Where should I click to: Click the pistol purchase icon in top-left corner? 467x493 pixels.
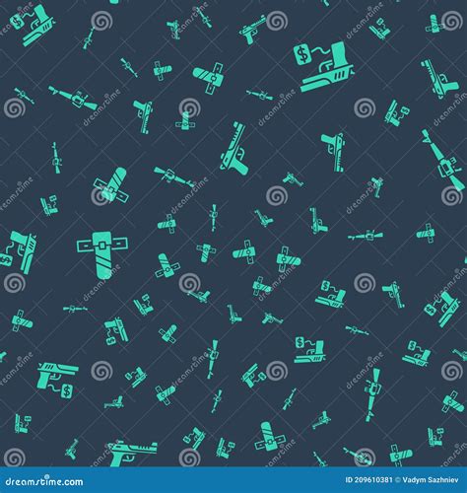tap(33, 24)
